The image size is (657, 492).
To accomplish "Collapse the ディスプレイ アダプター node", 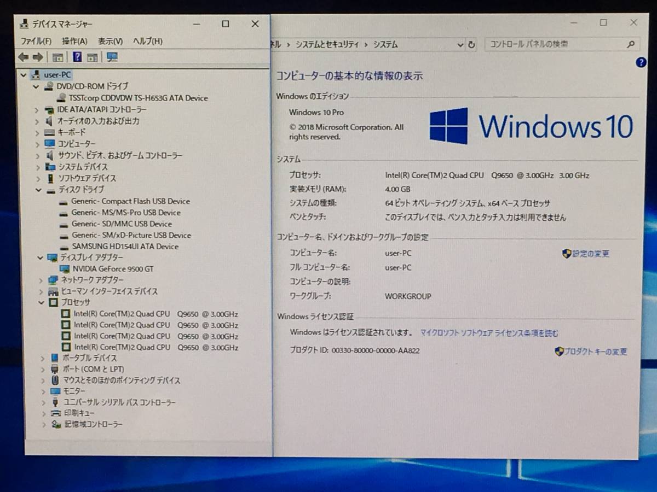I will pos(40,257).
